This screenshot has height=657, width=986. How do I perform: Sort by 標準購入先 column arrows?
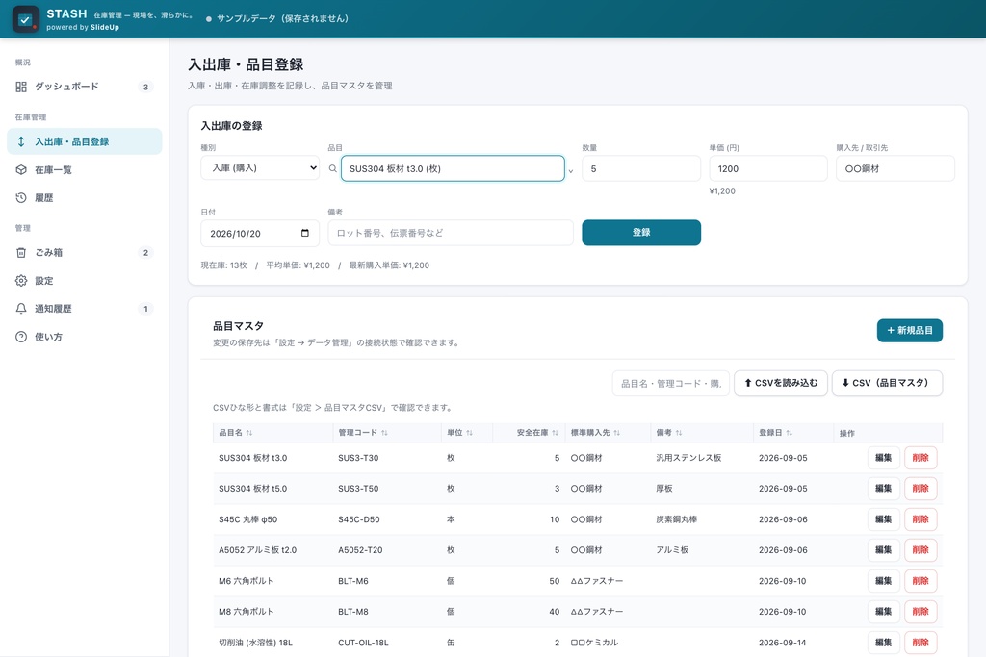617,433
